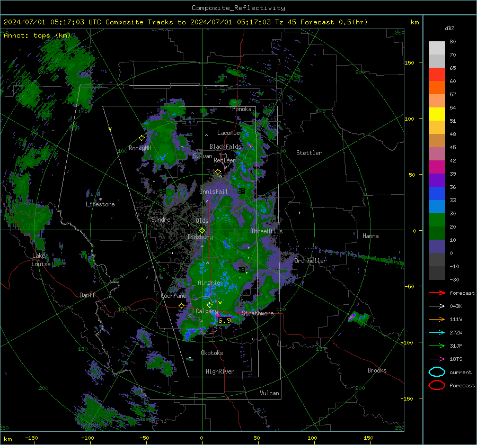Select the yellow 51–54 dBZ color band
Image resolution: width=477 pixels, height=445 pixels.
point(437,114)
